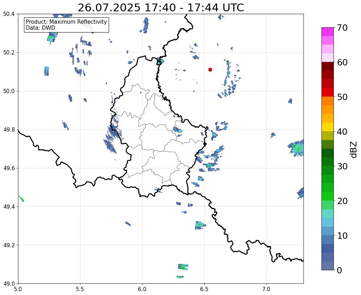
Task: Click the colorbar tick label 10
Action: pos(342,236)
